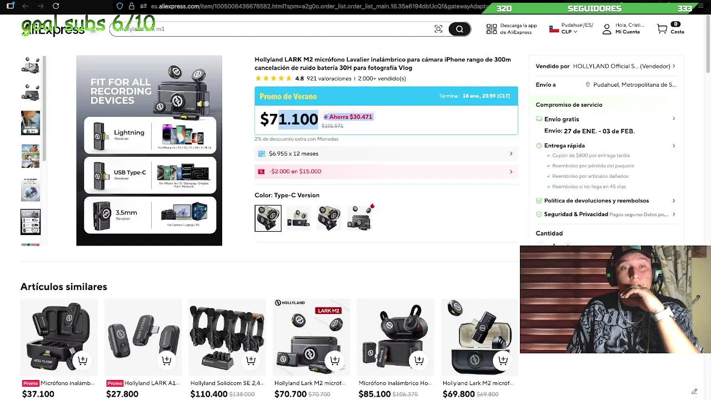Expand the Seguridad & Privacidad row
The image size is (711, 400).
coord(605,214)
